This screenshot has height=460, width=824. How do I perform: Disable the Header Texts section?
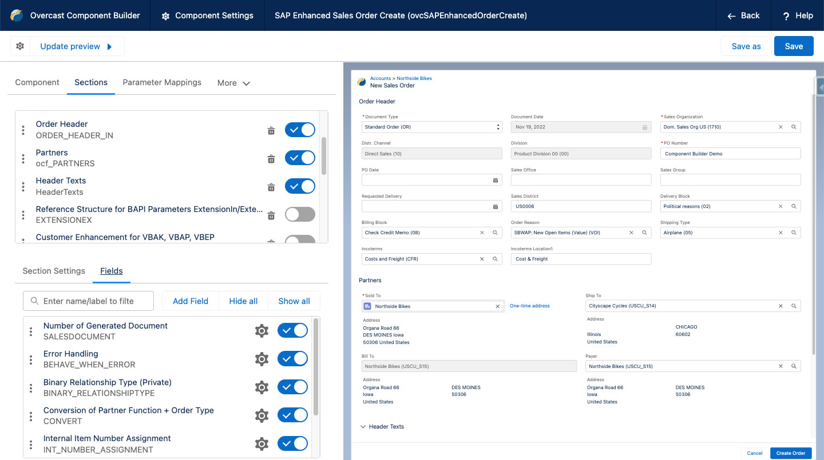click(300, 186)
